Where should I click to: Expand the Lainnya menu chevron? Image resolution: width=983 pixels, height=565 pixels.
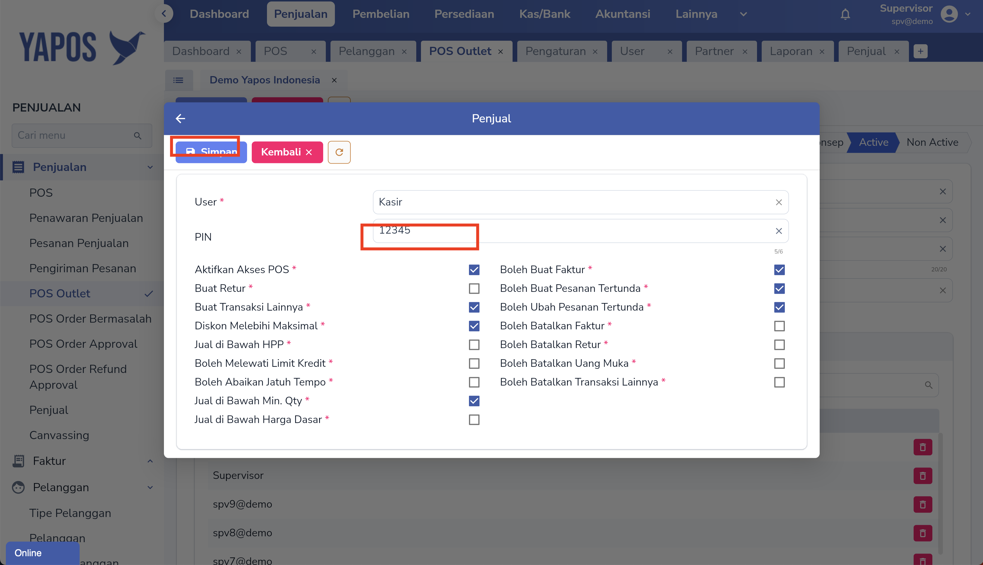point(743,14)
